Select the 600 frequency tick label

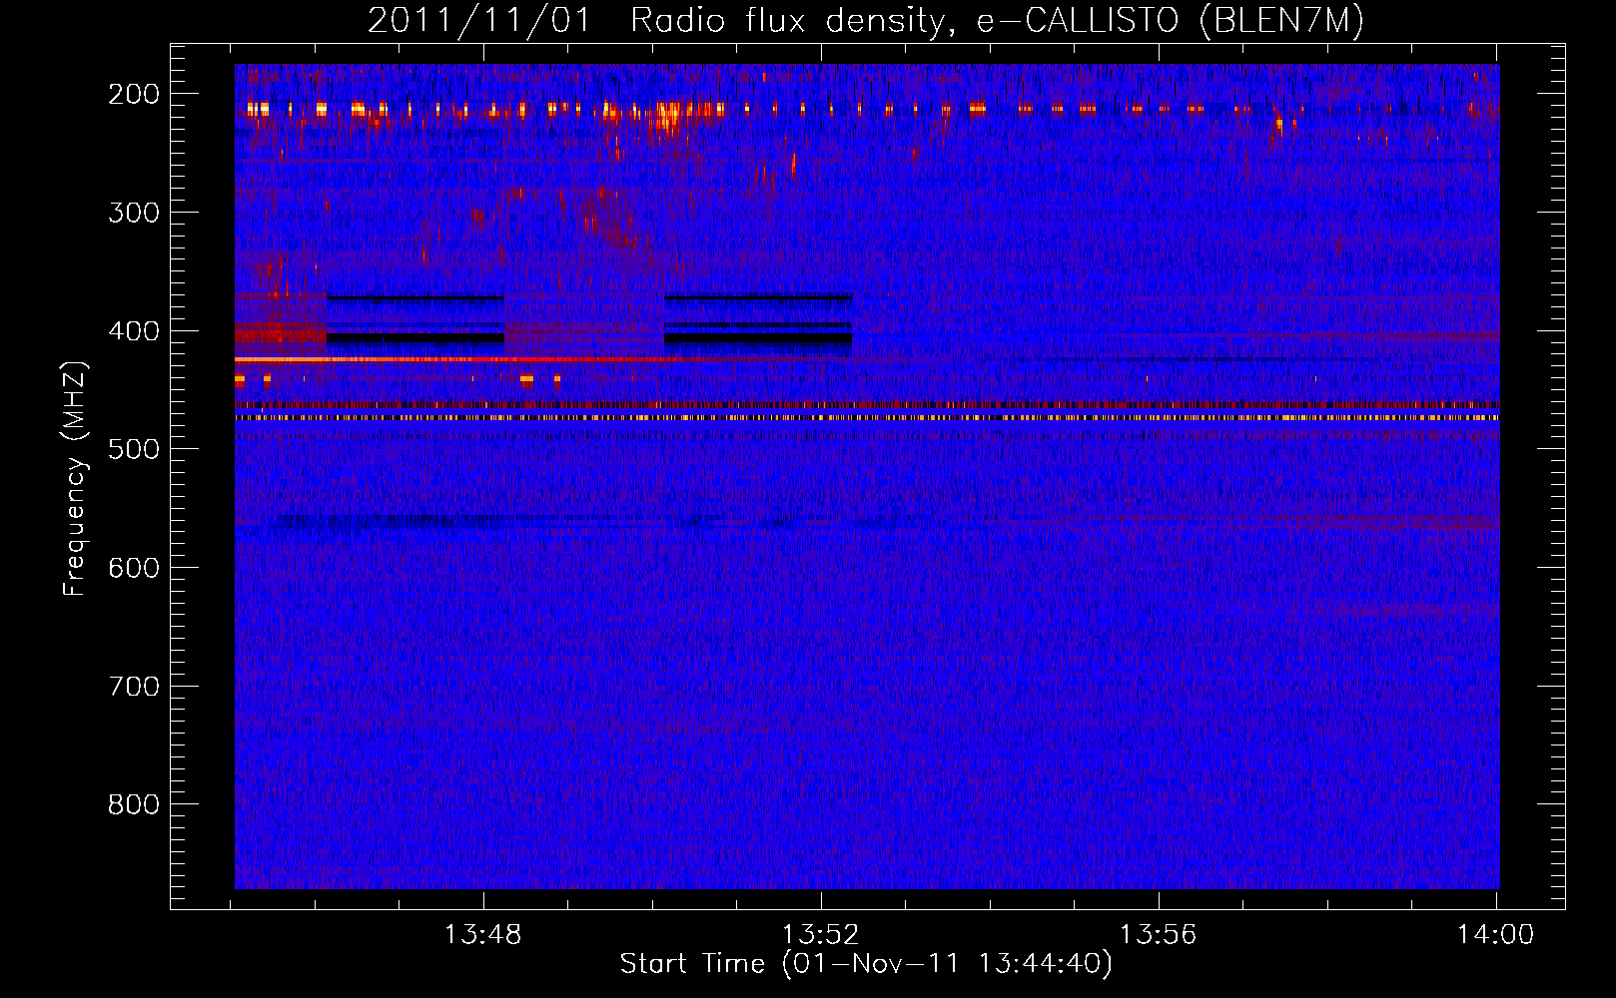coord(134,568)
